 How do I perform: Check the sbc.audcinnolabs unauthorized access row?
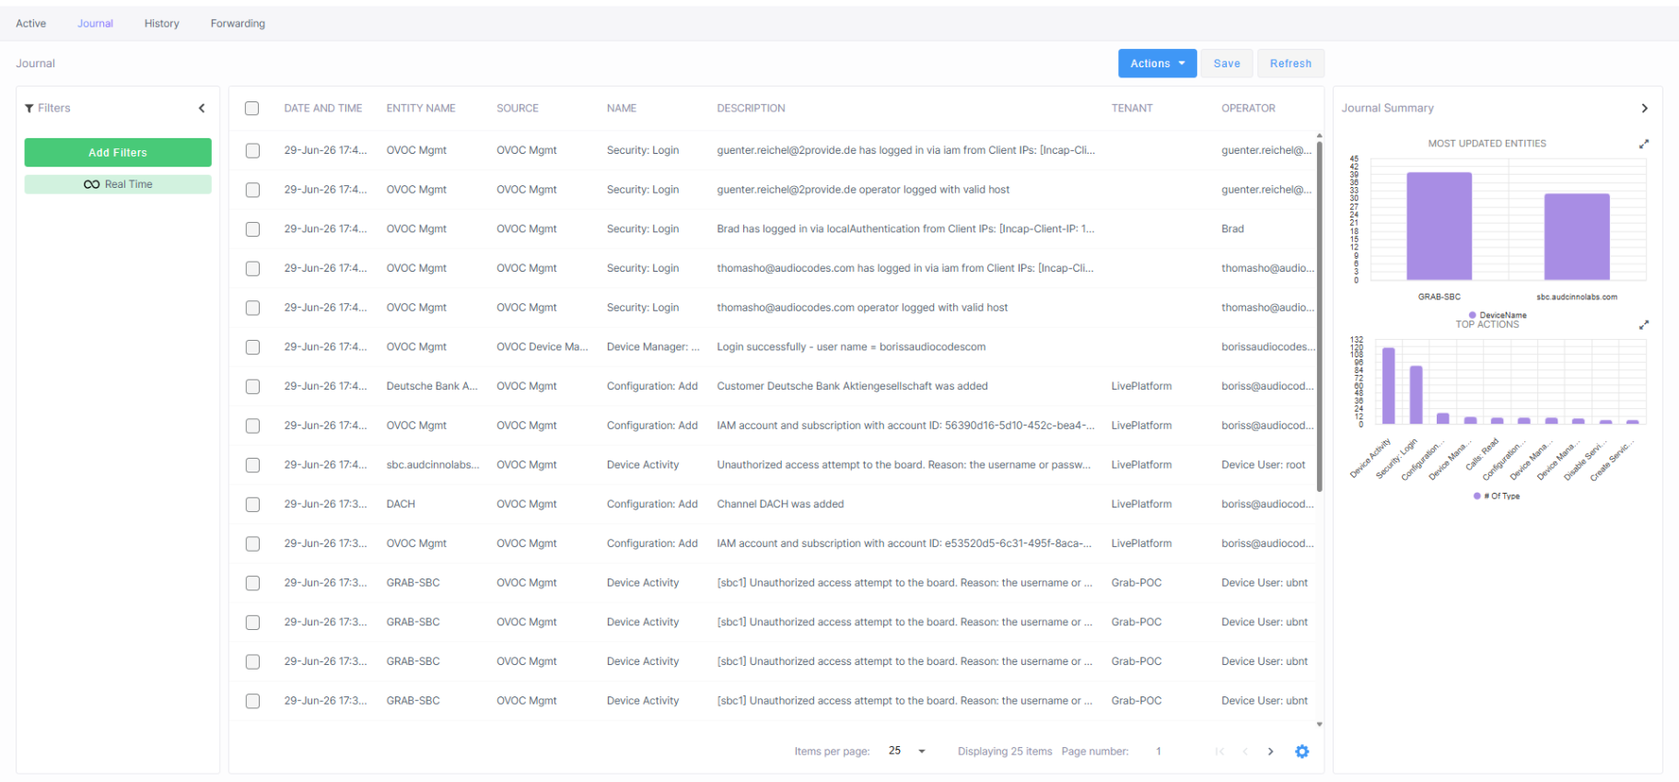tap(252, 465)
